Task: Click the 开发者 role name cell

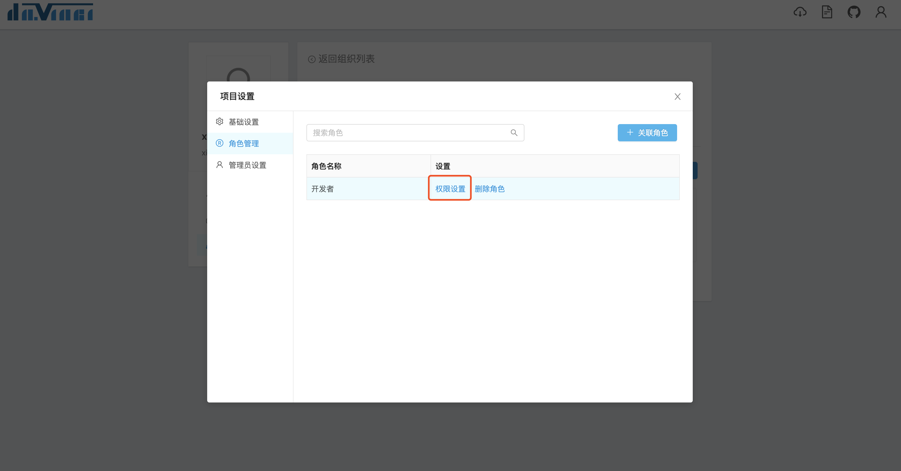Action: (x=322, y=189)
